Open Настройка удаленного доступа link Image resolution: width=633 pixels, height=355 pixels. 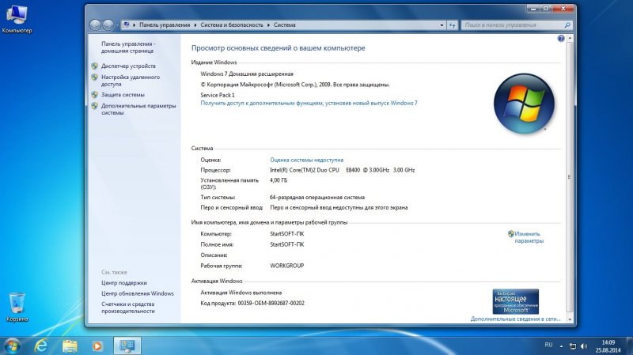[131, 81]
